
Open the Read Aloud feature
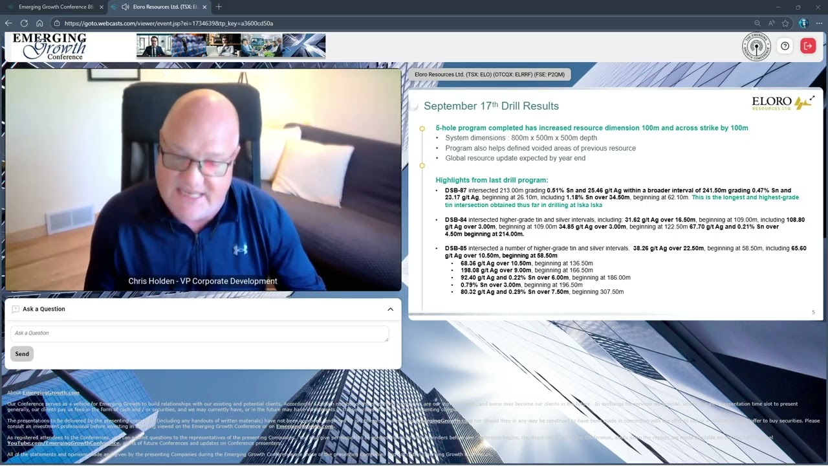click(772, 23)
